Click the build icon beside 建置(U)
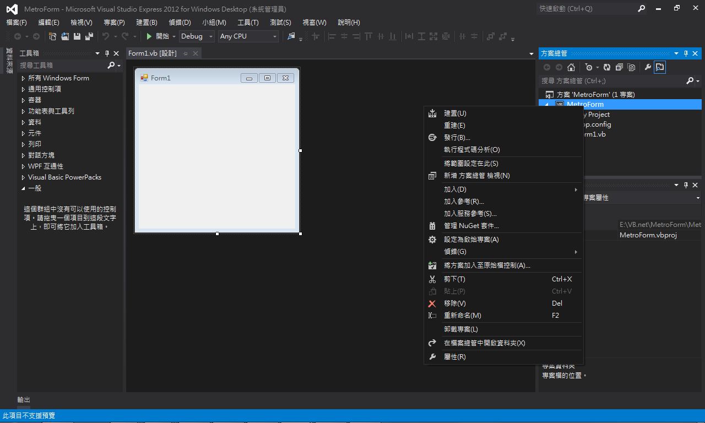The height and width of the screenshot is (423, 705). click(x=432, y=113)
